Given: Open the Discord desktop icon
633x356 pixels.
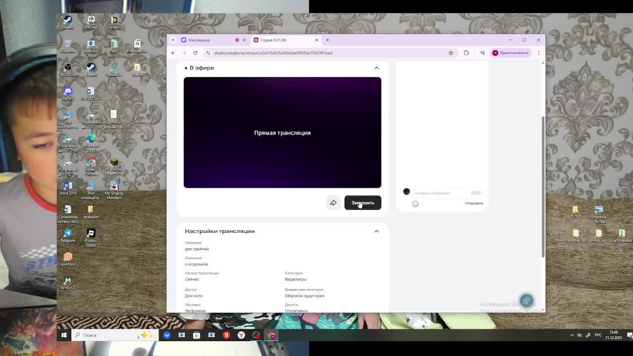Looking at the screenshot, I should pyautogui.click(x=68, y=93).
